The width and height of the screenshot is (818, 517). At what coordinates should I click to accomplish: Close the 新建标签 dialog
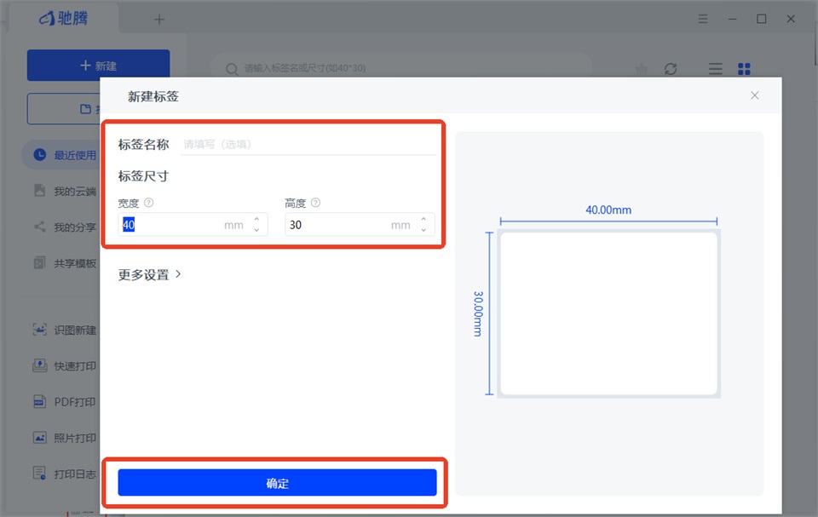754,95
